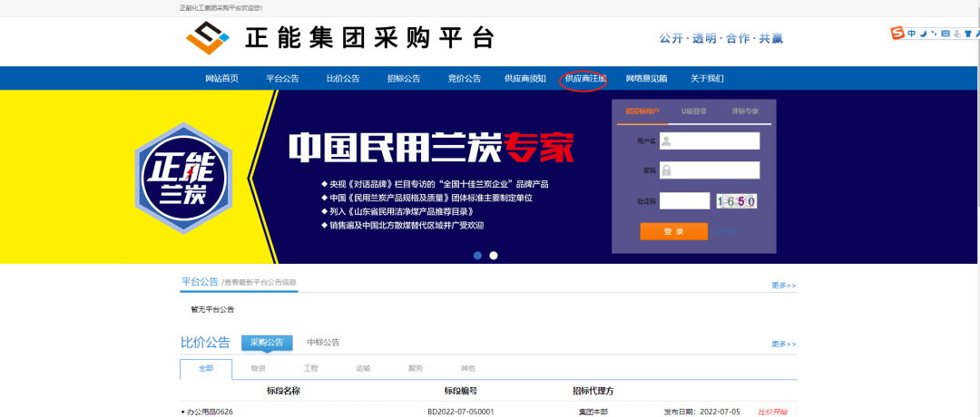Image resolution: width=980 pixels, height=417 pixels.
Task: Click the 中国民用兰炭专家 banner image
Action: pyautogui.click(x=431, y=147)
